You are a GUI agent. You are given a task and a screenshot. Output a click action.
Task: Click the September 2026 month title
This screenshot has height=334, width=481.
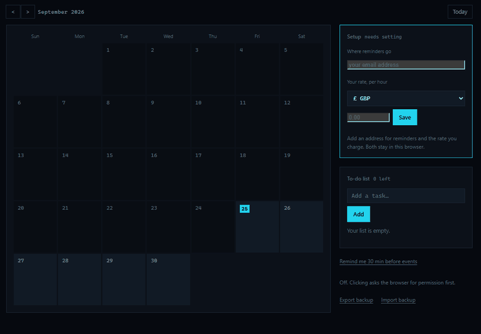(x=61, y=12)
